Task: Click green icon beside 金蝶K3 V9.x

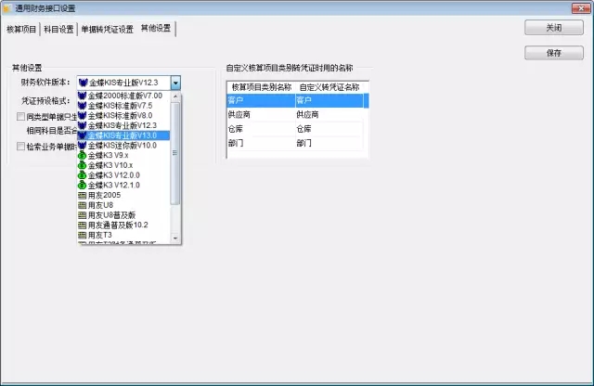Action: pos(83,155)
